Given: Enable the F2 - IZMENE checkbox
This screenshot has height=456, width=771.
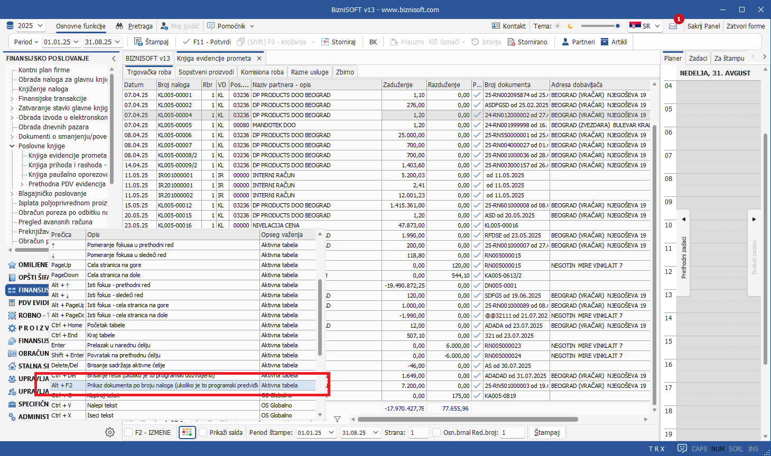Looking at the screenshot, I should 128,432.
